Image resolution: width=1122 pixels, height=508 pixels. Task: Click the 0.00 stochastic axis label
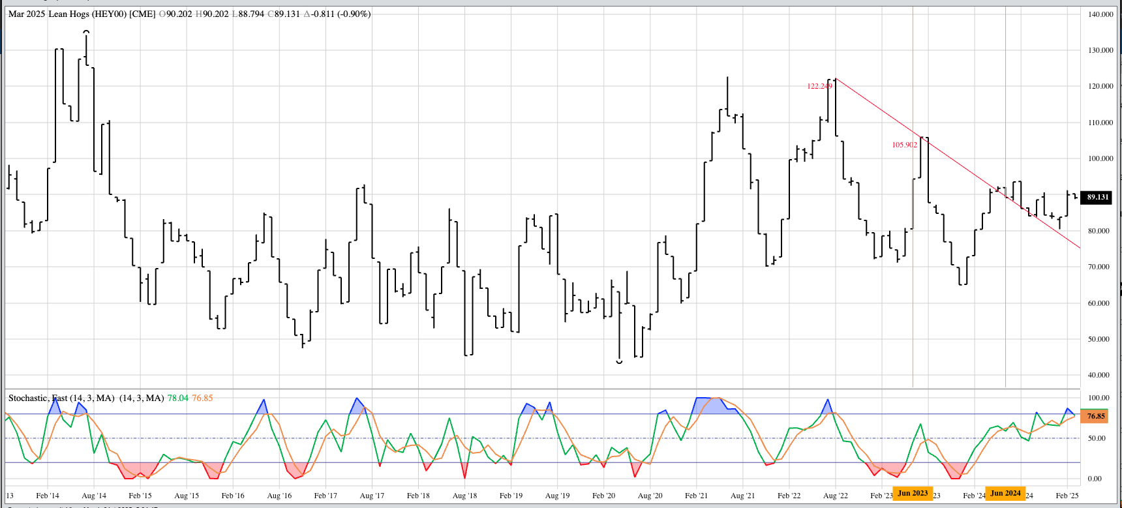pos(1095,479)
